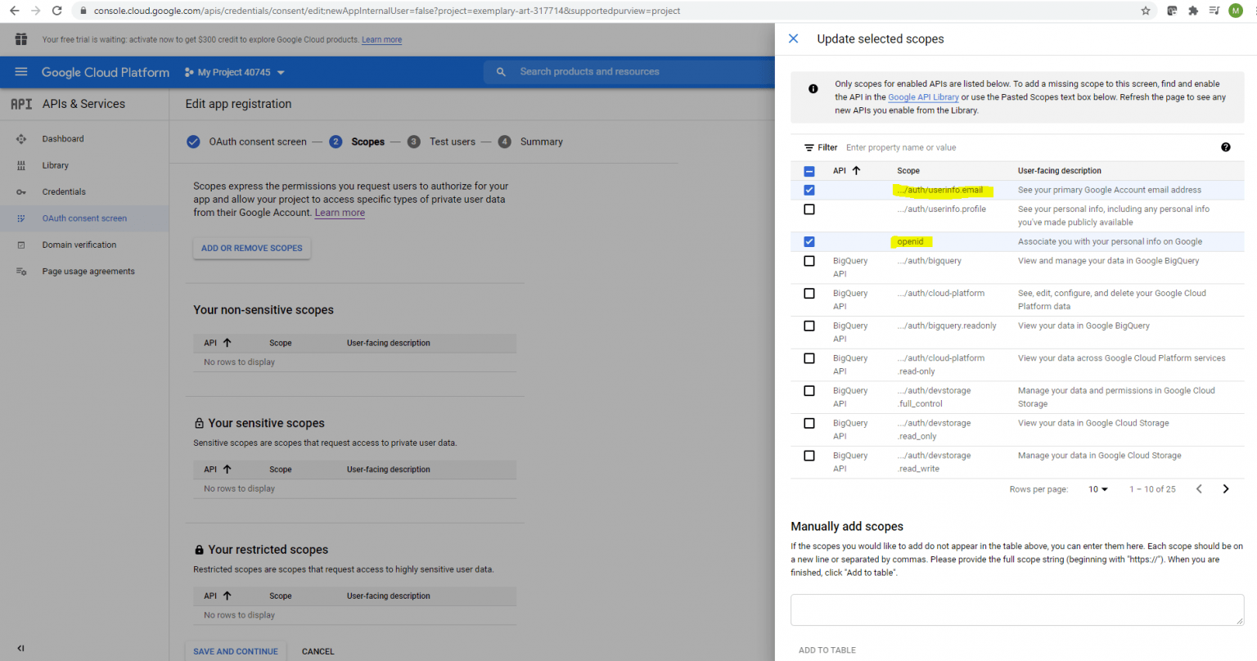The image size is (1257, 661).
Task: Enable the auth/bigquery scope checkbox
Action: [809, 261]
